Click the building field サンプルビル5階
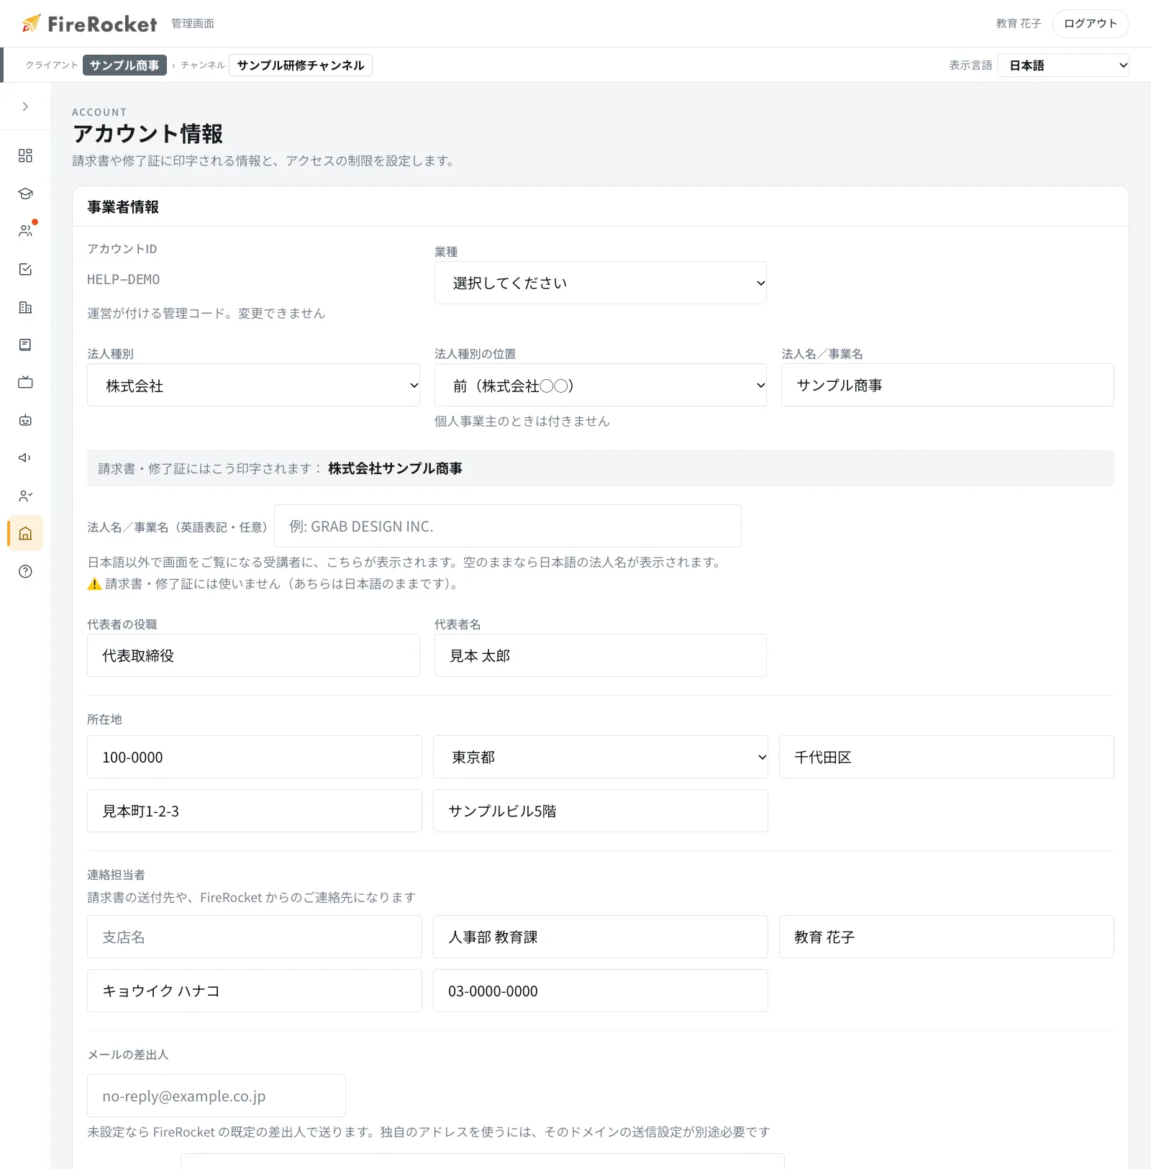Image resolution: width=1151 pixels, height=1169 pixels. pyautogui.click(x=601, y=811)
